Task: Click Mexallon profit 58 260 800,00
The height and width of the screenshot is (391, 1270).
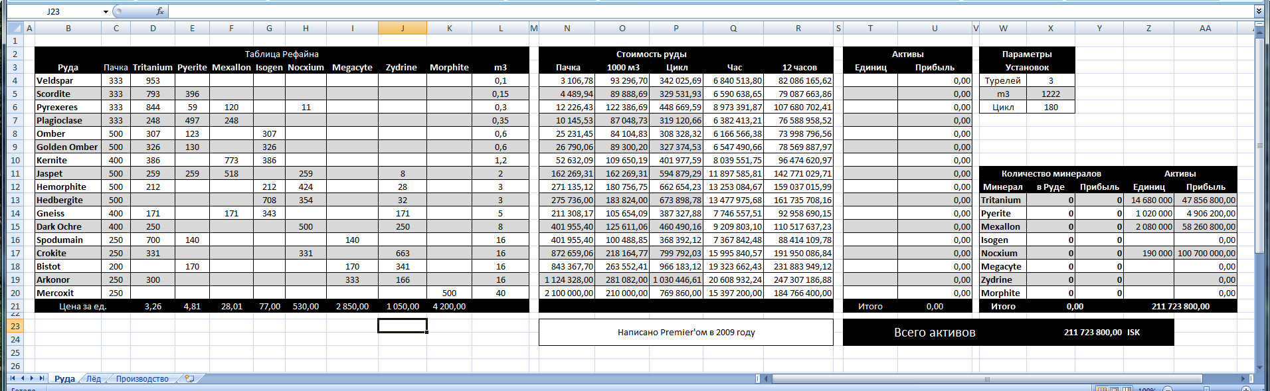Action: pyautogui.click(x=1206, y=226)
